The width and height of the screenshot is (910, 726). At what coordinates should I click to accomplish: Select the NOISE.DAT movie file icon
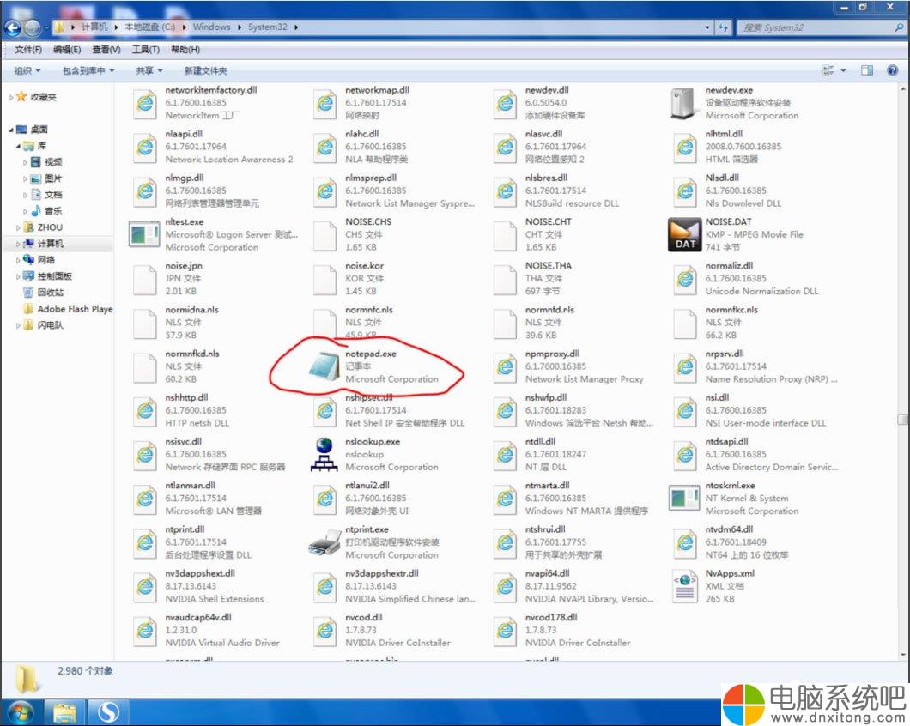(684, 234)
